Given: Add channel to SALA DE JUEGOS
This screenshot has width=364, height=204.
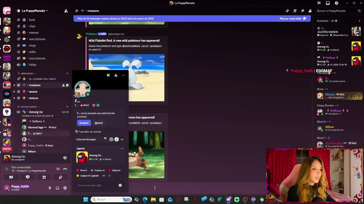Looking at the screenshot, I should pyautogui.click(x=67, y=107).
